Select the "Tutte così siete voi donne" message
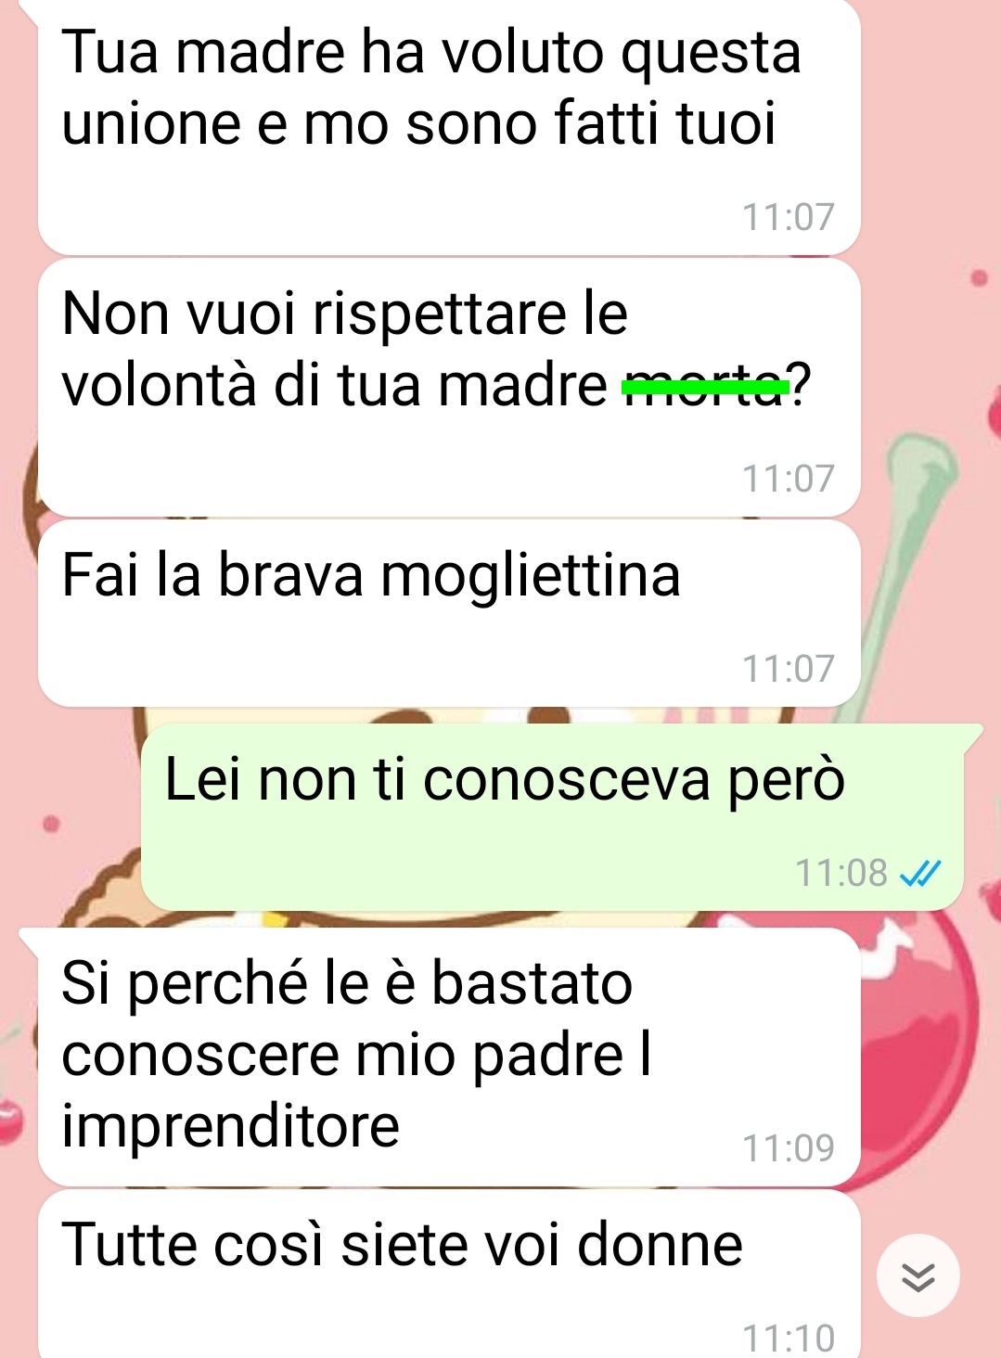This screenshot has width=1001, height=1358. 449,1275
